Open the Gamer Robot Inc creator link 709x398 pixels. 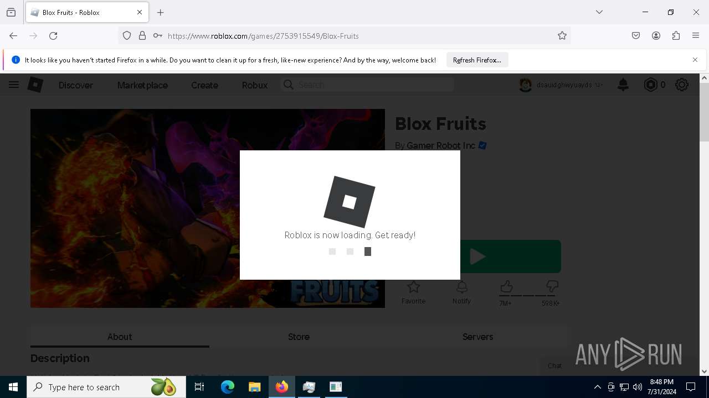[x=441, y=145]
